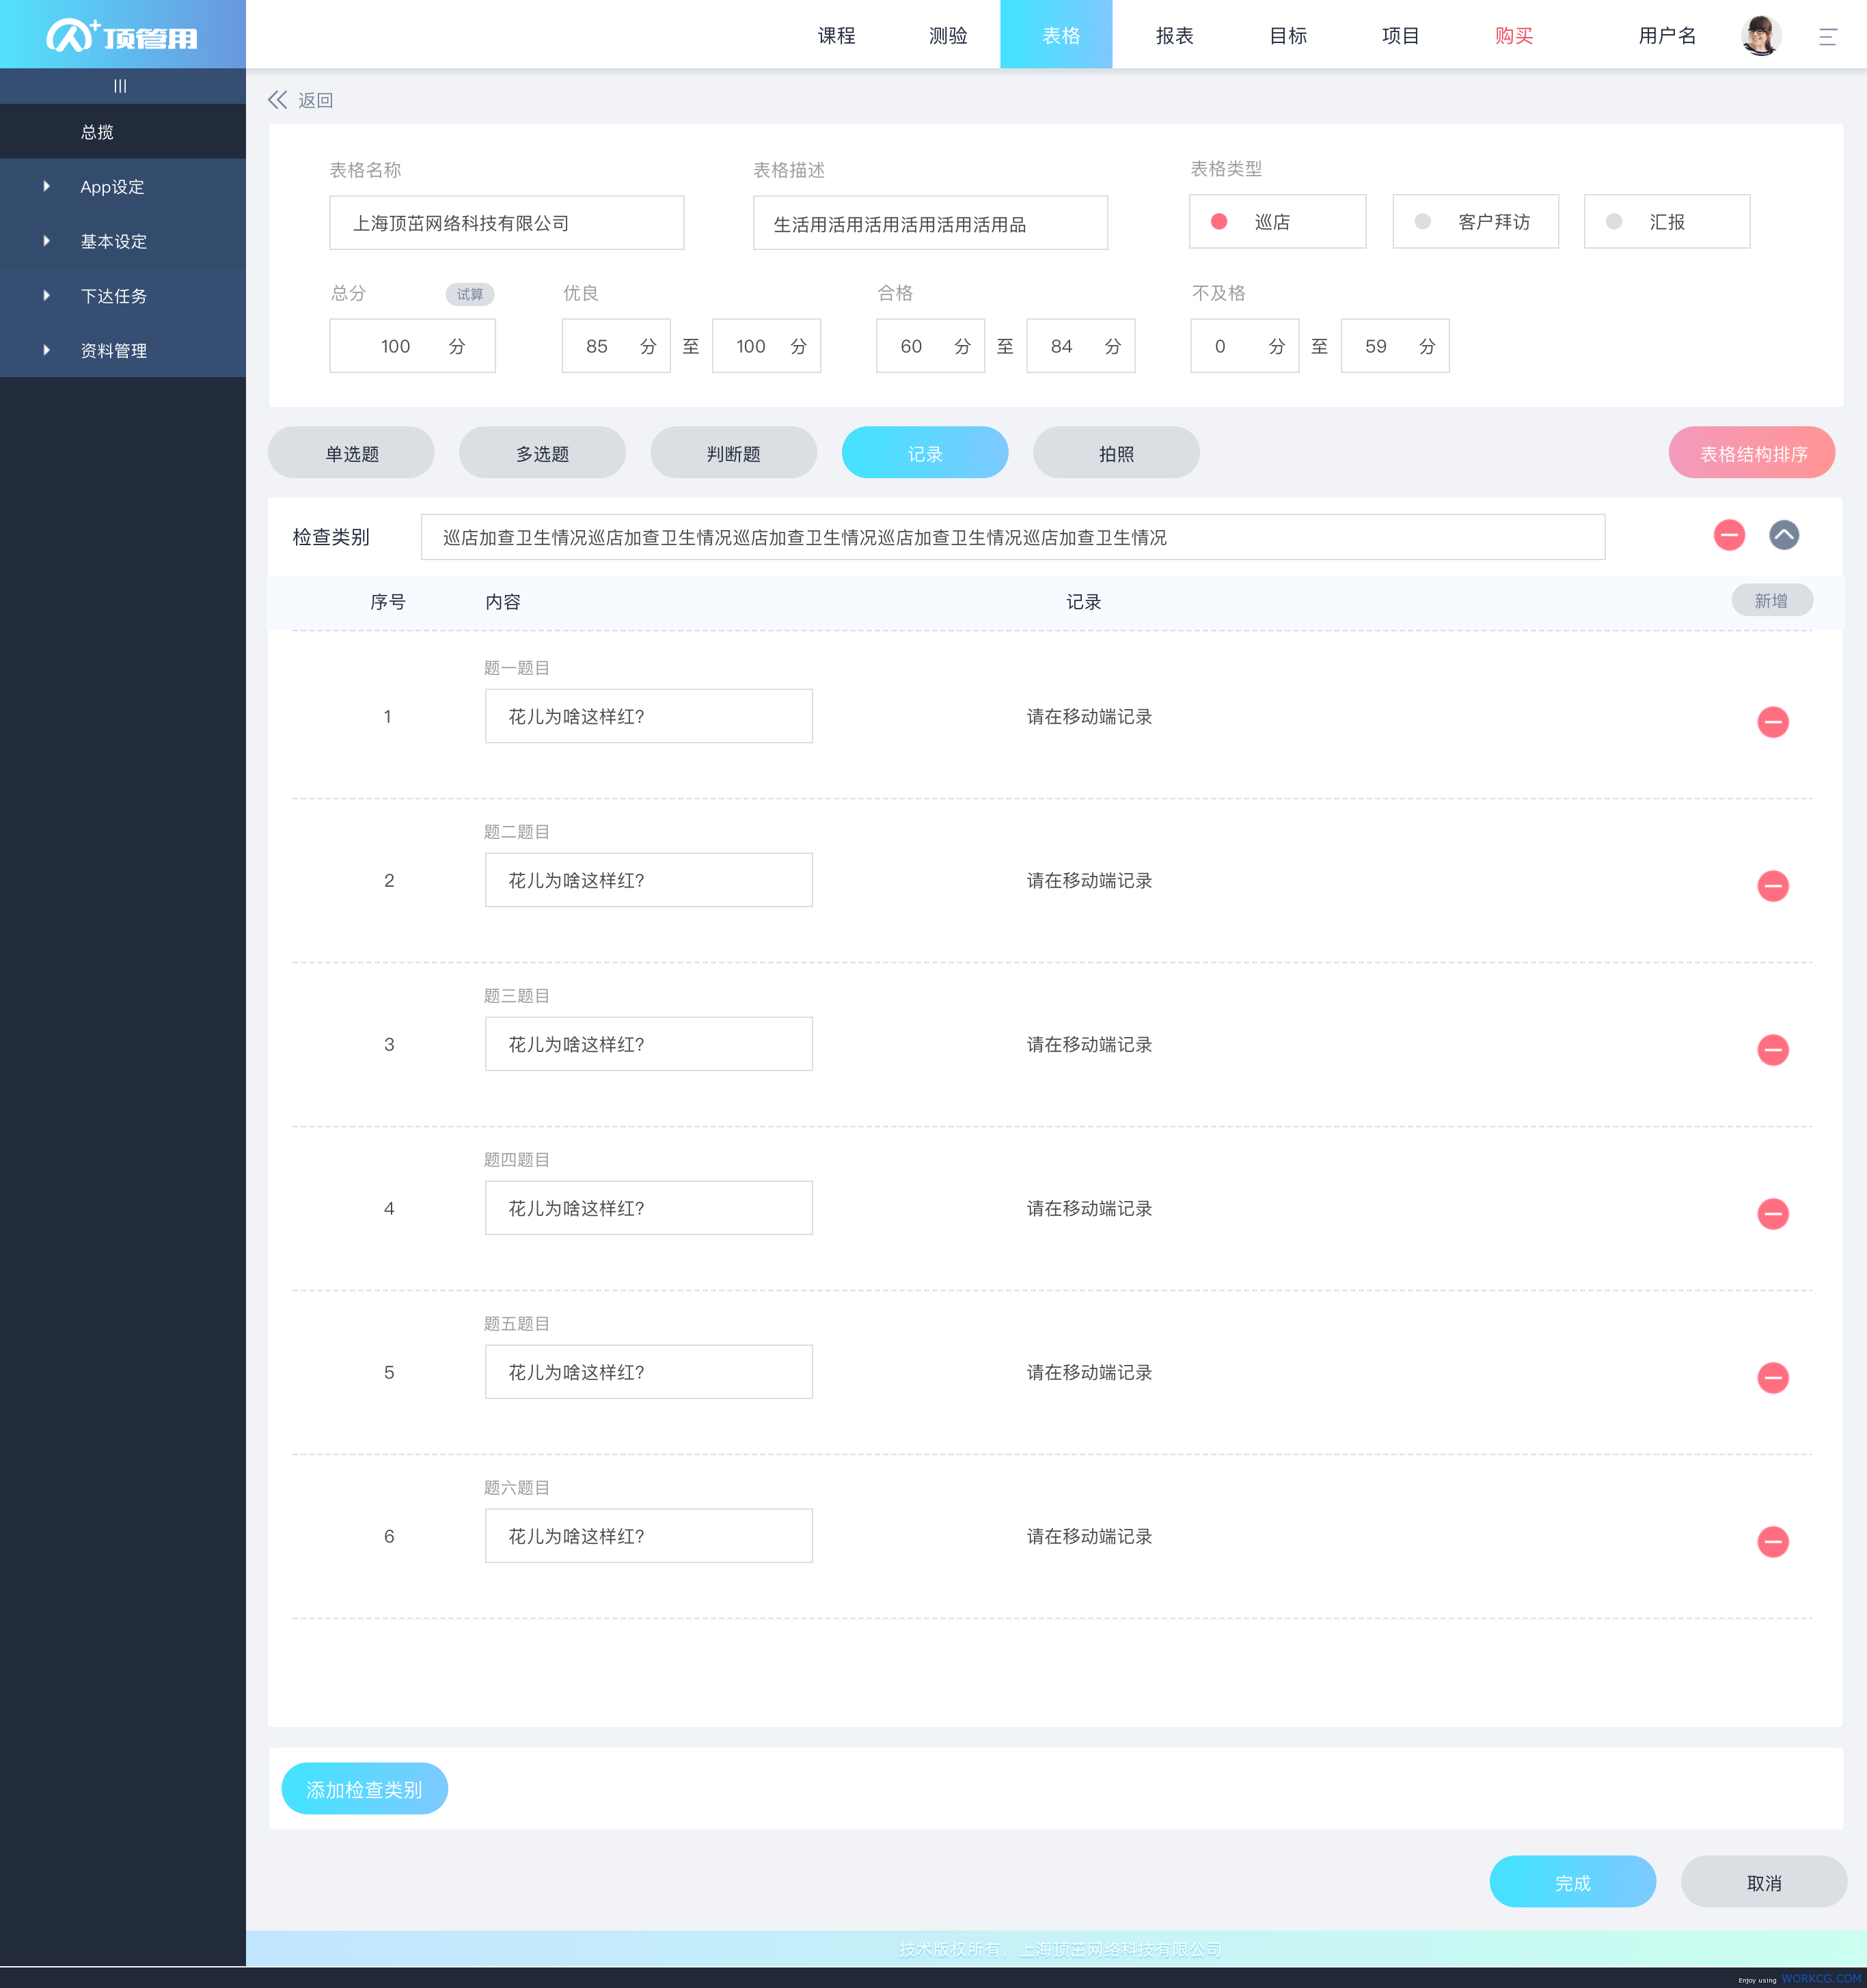Viewport: 1867px width, 1988px height.
Task: Focus the 不及格 lower bound 0 field
Action: 1244,345
